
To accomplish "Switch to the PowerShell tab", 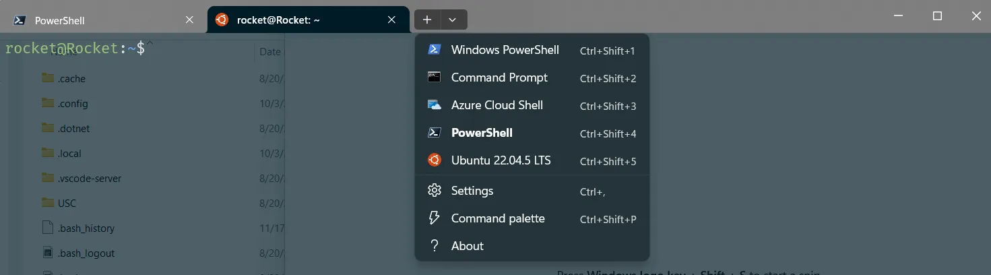I will click(x=104, y=20).
